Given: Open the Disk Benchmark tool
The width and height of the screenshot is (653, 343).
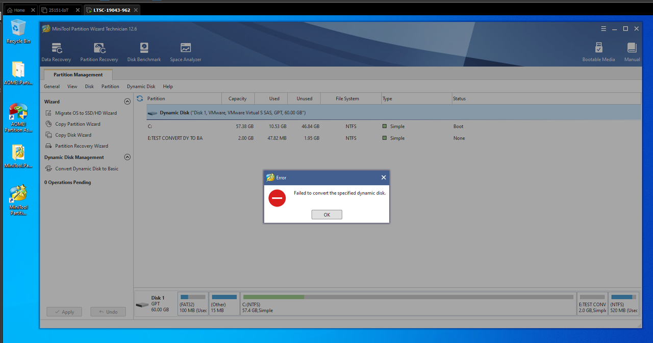Looking at the screenshot, I should 144,52.
